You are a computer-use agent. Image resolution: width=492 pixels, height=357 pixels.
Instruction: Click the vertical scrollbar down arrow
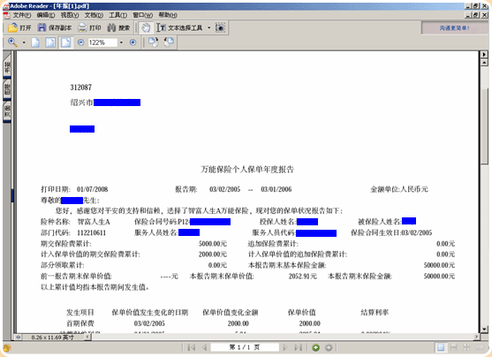point(484,329)
